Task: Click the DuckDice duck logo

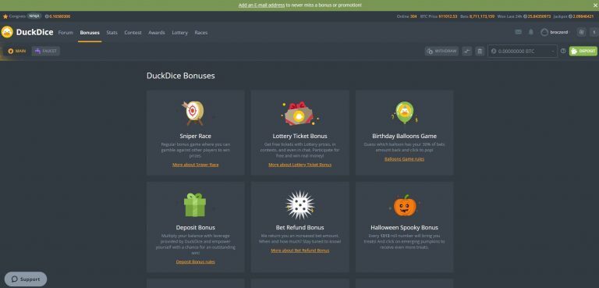Action: tap(7, 32)
